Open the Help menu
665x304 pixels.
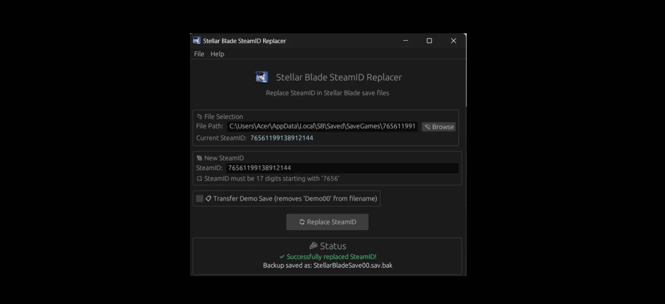point(217,54)
